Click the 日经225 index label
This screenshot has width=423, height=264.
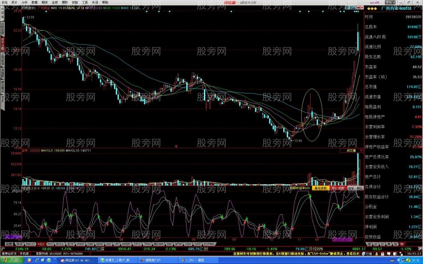coord(316,249)
